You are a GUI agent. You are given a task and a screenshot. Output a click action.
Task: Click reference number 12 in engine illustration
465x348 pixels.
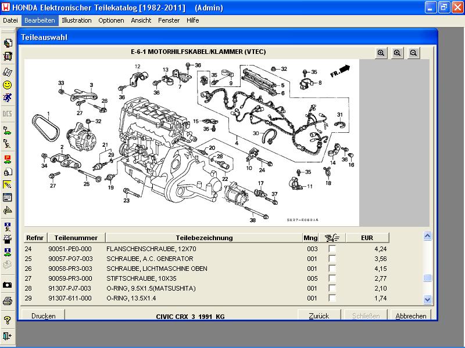137,67
